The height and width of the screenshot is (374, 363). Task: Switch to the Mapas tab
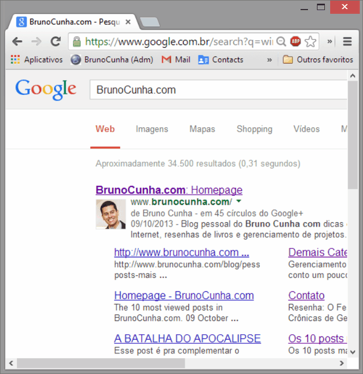point(202,129)
